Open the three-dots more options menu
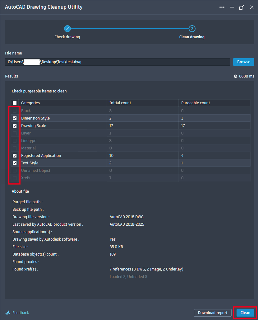The height and width of the screenshot is (320, 258). 222,7
